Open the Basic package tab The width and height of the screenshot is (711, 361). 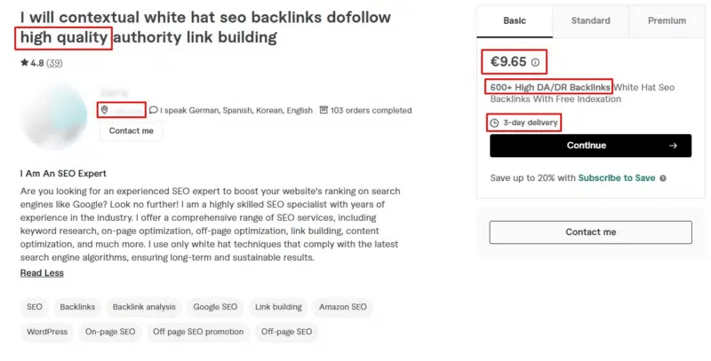coord(514,20)
